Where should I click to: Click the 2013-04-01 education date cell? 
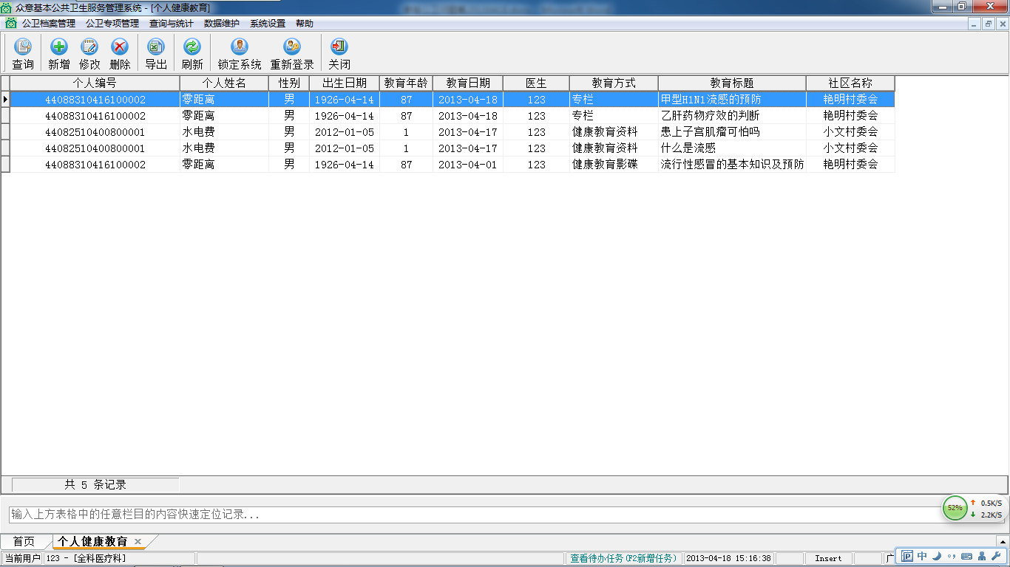coord(468,164)
